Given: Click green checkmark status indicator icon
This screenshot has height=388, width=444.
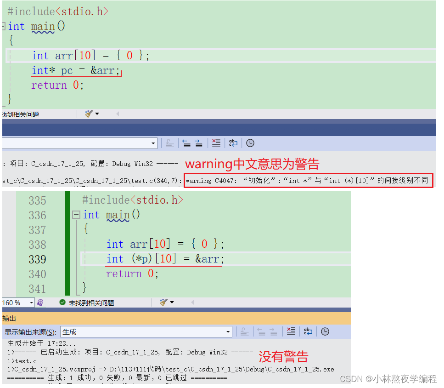Looking at the screenshot, I should point(62,302).
